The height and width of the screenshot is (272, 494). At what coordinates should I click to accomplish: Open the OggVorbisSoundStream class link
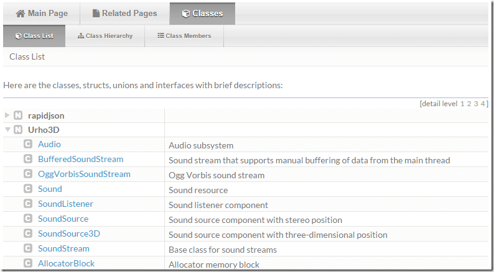point(84,175)
